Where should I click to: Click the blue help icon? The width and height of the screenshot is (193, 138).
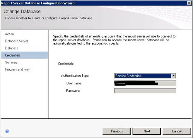(x=7, y=131)
